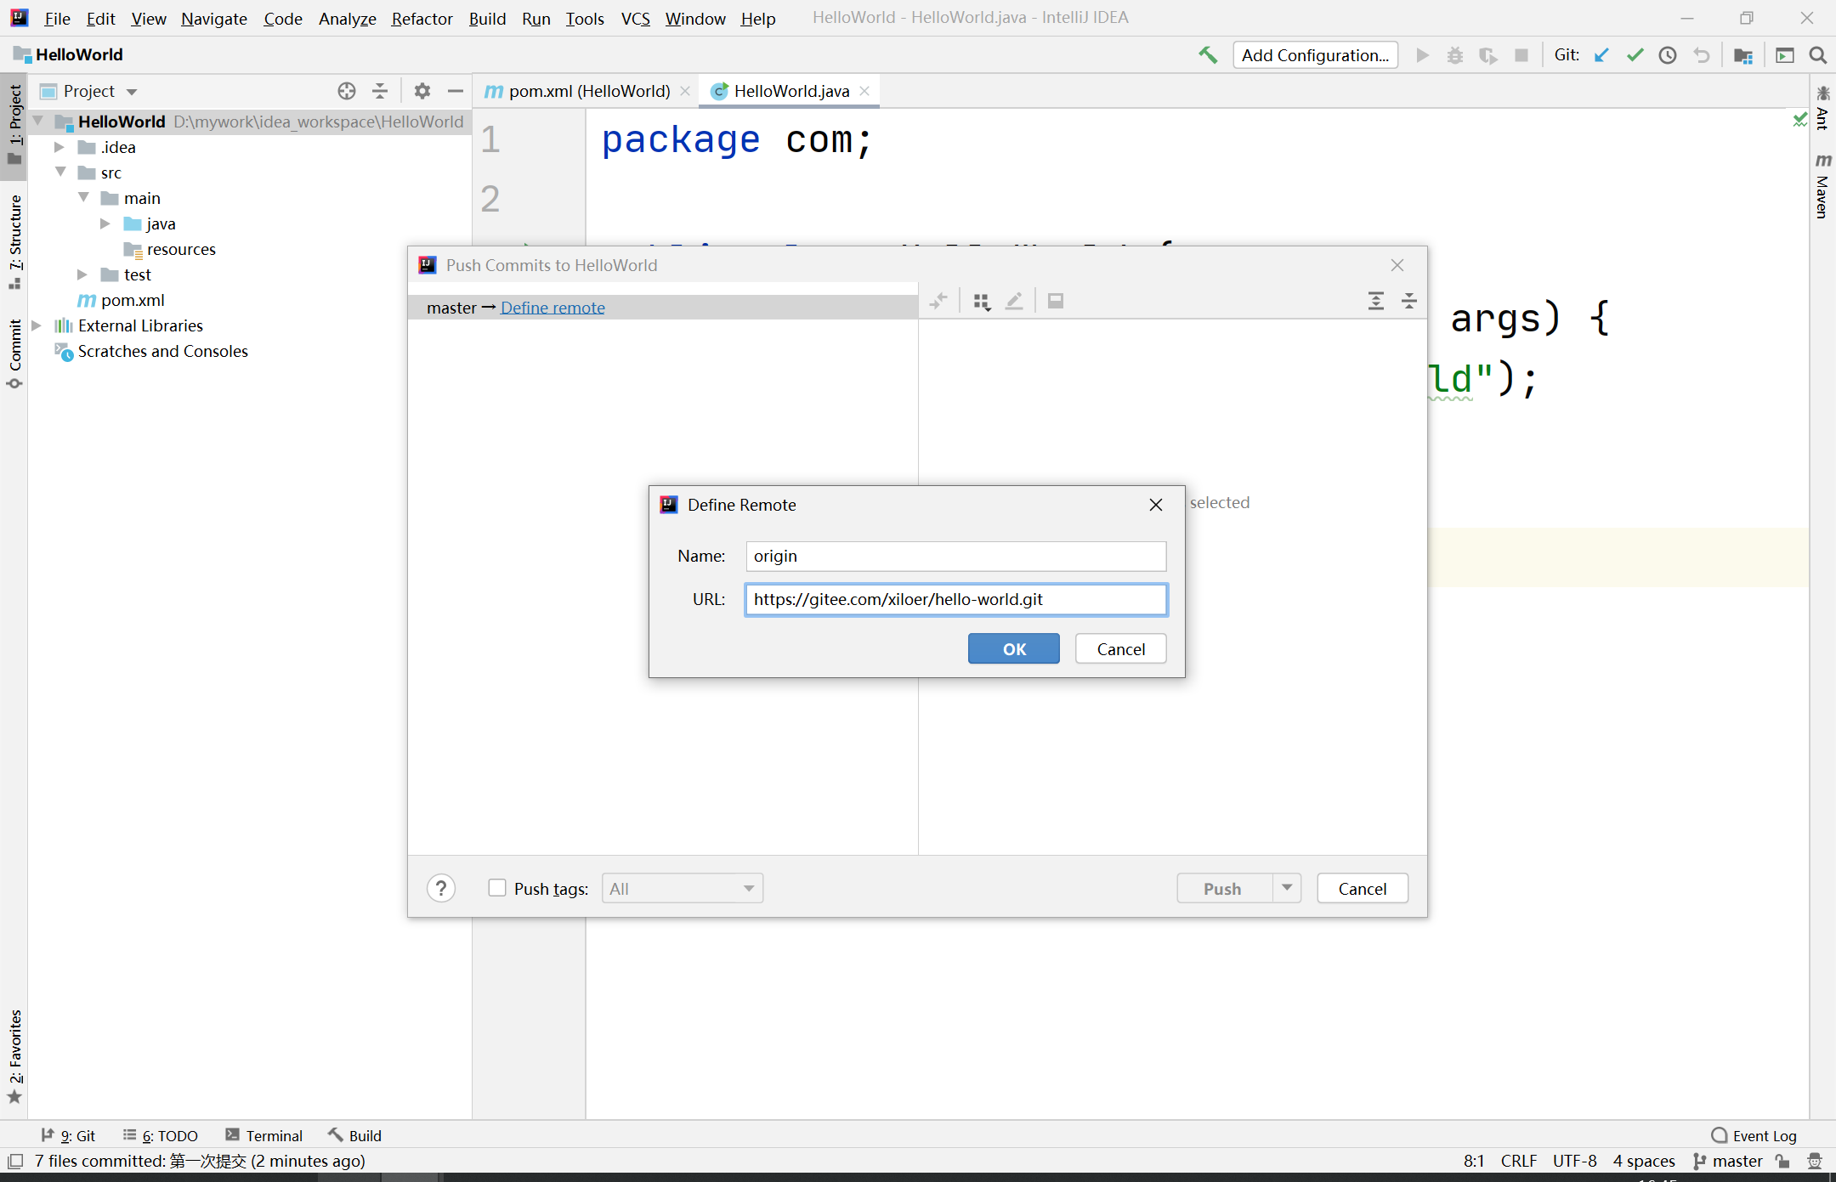Close the Define Remote dialog

click(1156, 505)
